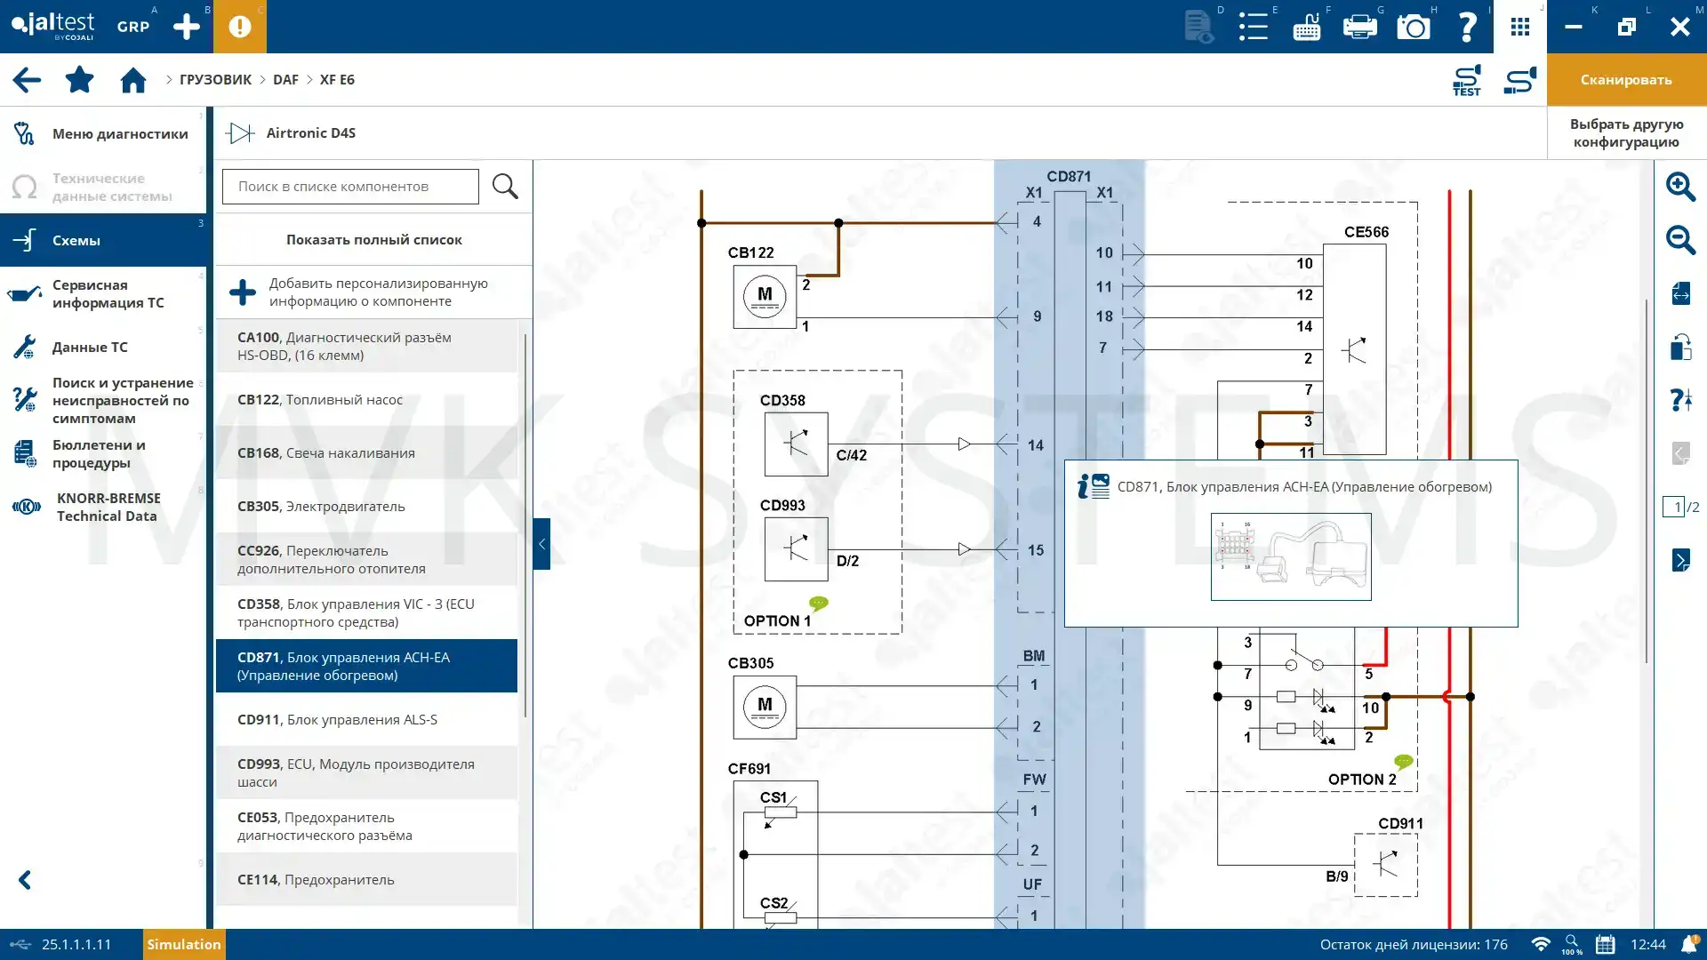Click Выбрать другую конфигурацию
Image resolution: width=1707 pixels, height=960 pixels.
1626,133
